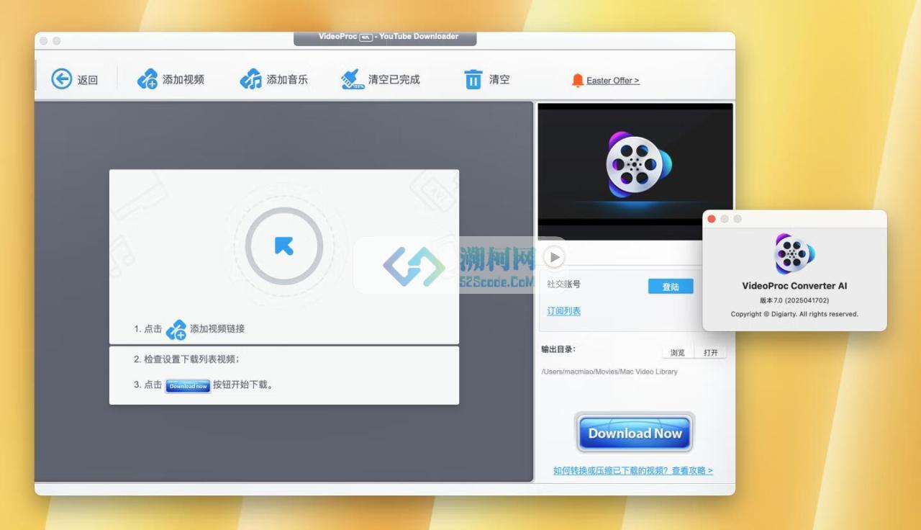The width and height of the screenshot is (921, 530).
Task: Click the back arrow icon labeled 返回
Action: point(62,79)
